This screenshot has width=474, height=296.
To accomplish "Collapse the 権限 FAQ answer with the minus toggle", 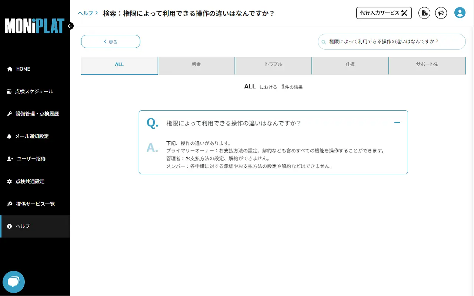I will (x=397, y=122).
